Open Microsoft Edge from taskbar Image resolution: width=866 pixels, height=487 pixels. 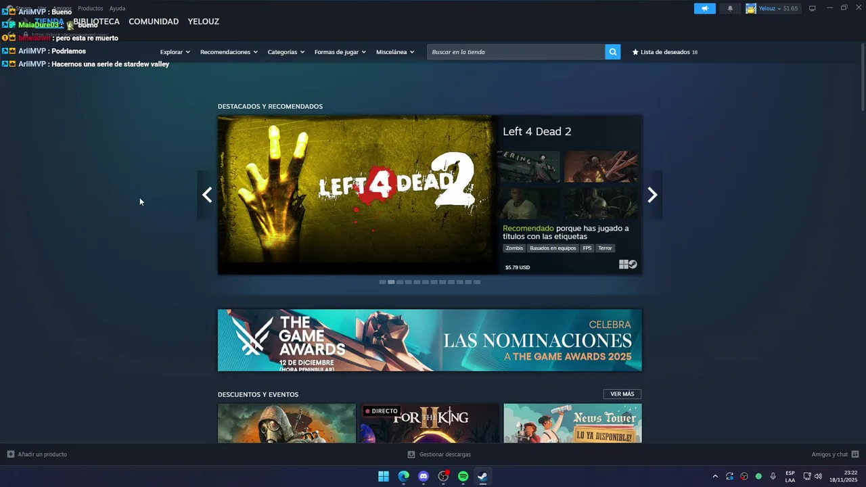point(403,476)
